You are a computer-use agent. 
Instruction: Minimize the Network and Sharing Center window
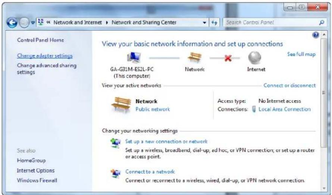click(290, 7)
